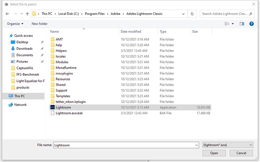Expand chevron after Program Files breadcrumb
260x162 pixels.
point(108,14)
